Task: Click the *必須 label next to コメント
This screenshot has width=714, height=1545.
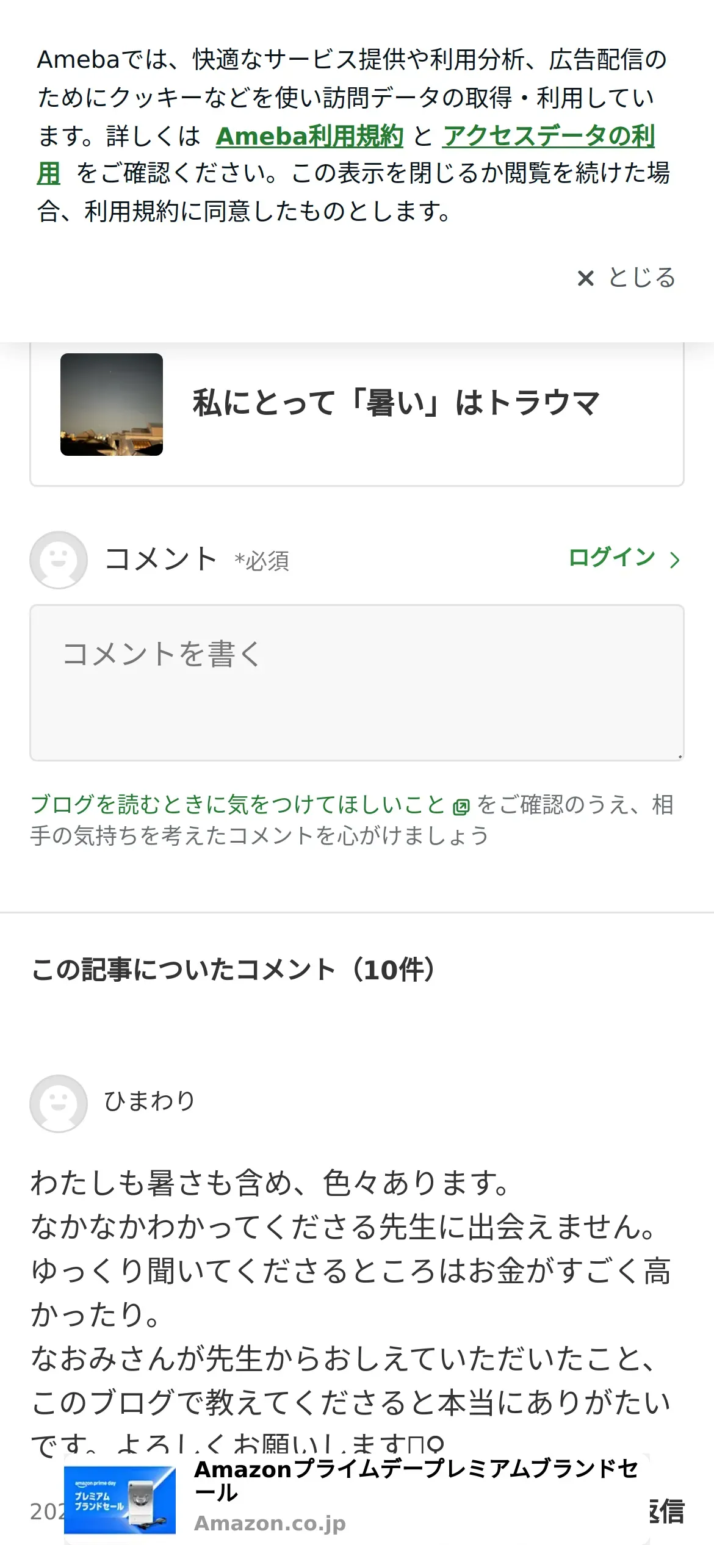Action: (262, 561)
